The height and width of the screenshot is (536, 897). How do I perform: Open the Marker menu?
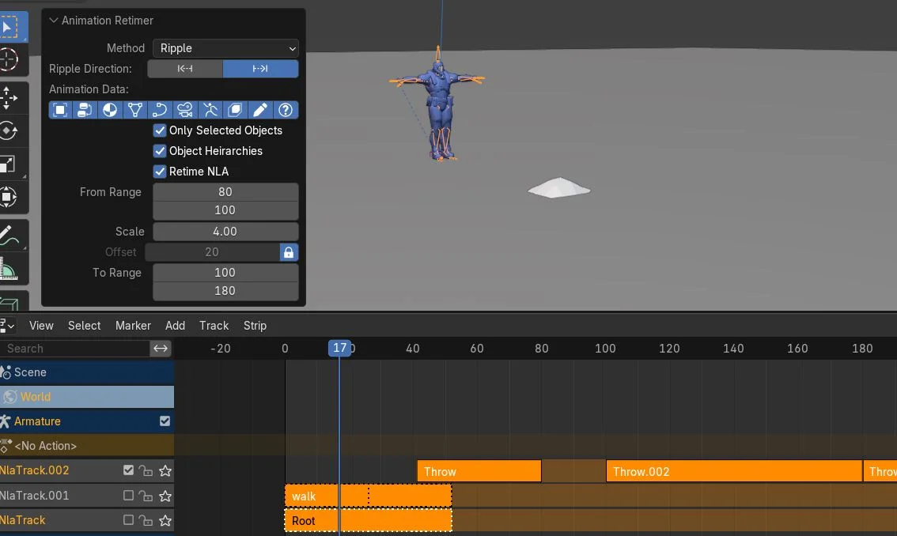tap(133, 325)
